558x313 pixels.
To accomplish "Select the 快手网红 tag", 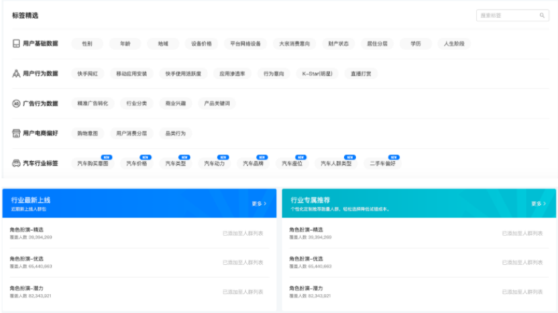I will [x=87, y=74].
